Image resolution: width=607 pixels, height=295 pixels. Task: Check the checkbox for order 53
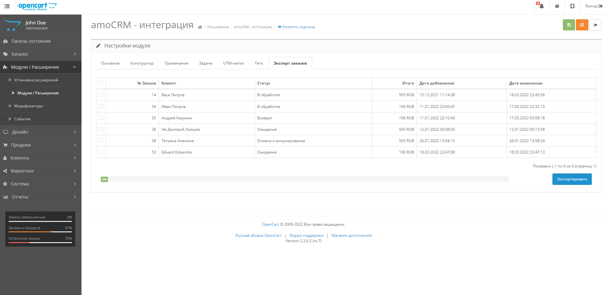coord(101,152)
